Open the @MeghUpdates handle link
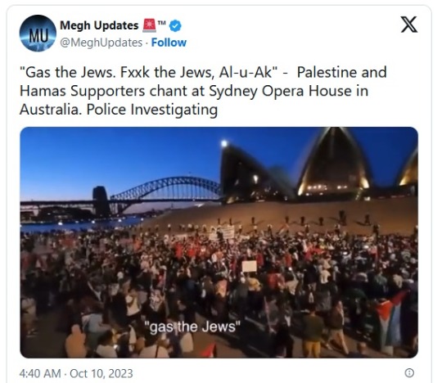Screen dimensions: 442x383 coord(101,43)
